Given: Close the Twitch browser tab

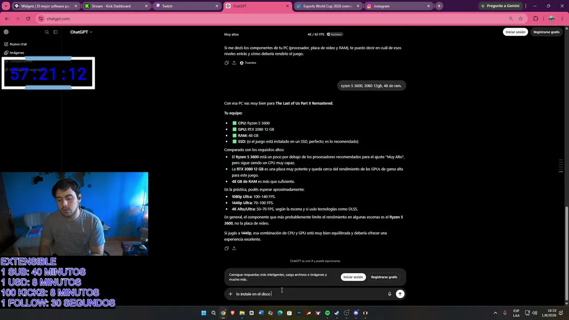Looking at the screenshot, I should click(x=217, y=6).
